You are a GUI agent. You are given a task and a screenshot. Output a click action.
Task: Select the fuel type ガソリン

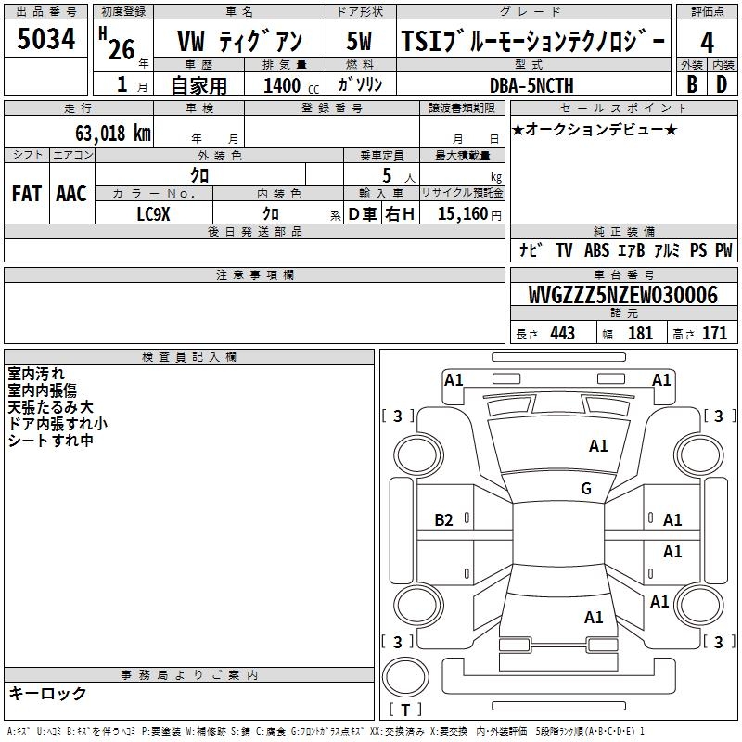coord(360,84)
